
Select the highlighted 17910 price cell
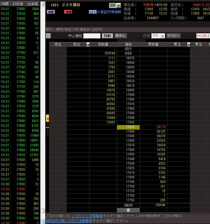[128, 127]
